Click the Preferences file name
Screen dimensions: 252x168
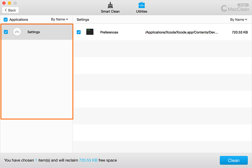click(109, 32)
